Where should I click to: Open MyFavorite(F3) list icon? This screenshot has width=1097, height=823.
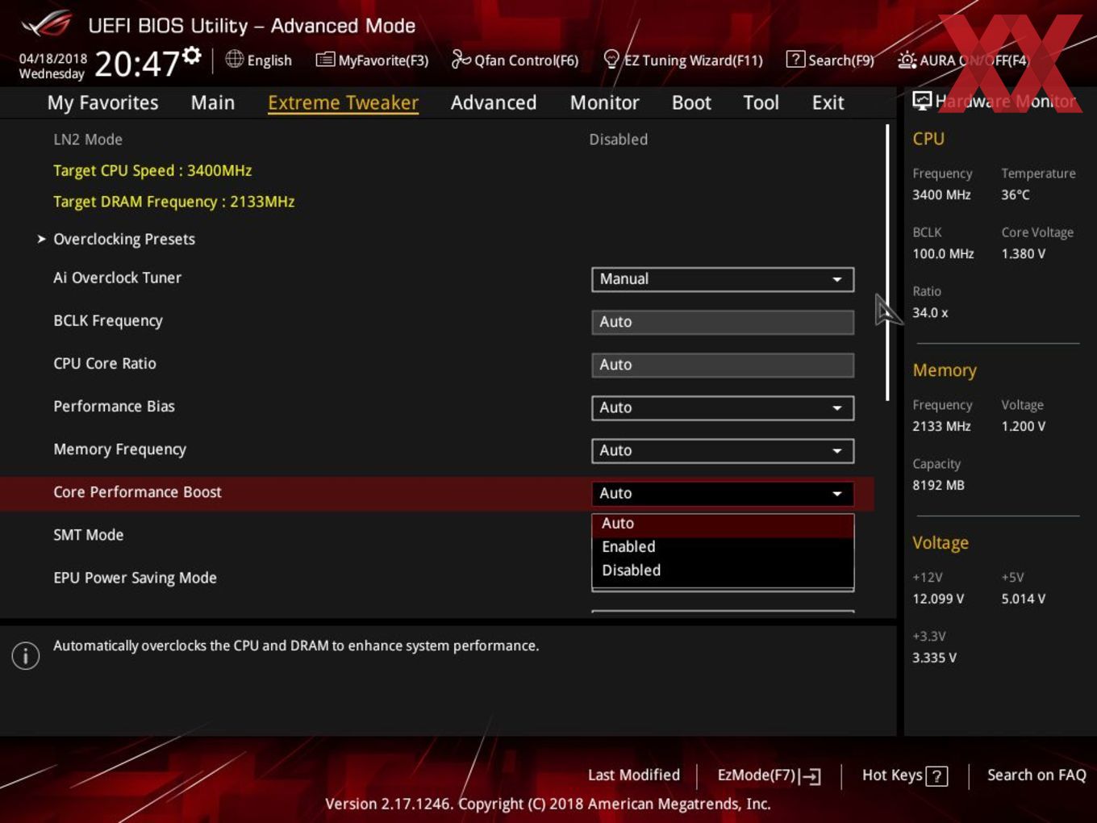325,60
